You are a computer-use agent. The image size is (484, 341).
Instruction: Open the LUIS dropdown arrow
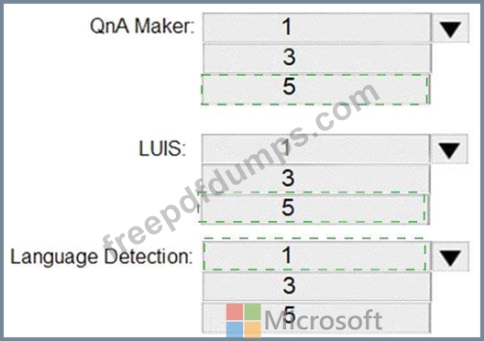pyautogui.click(x=449, y=149)
